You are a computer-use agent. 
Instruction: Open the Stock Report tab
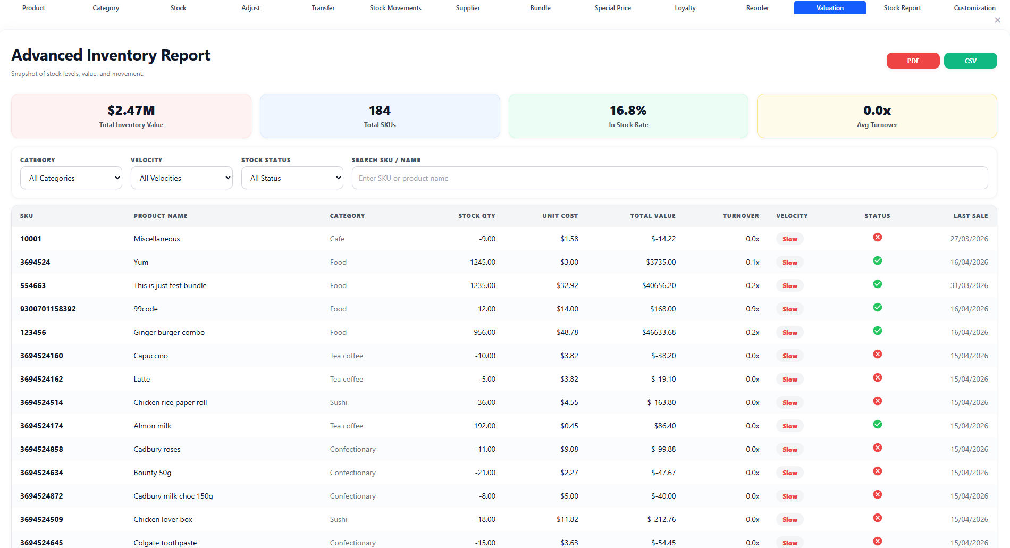pyautogui.click(x=902, y=8)
